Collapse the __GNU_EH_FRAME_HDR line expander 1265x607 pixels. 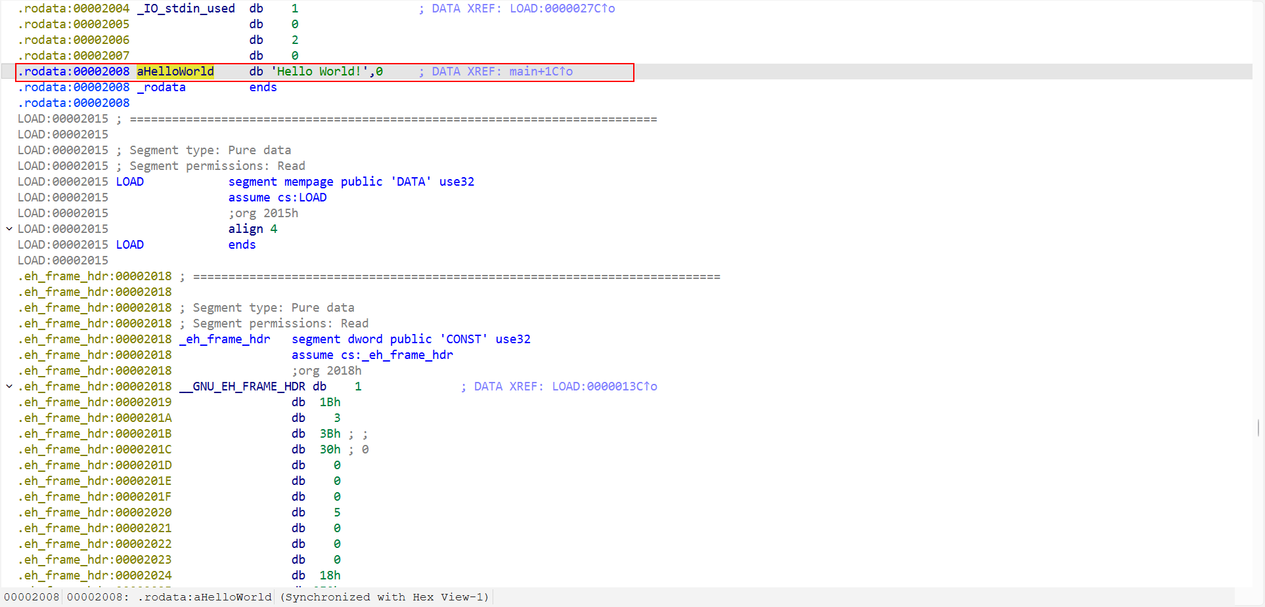9,387
